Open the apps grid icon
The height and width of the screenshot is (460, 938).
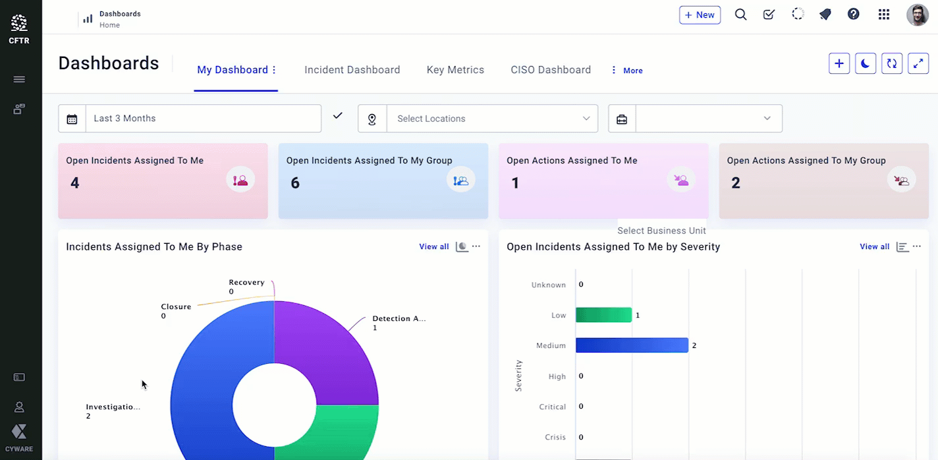click(x=884, y=14)
